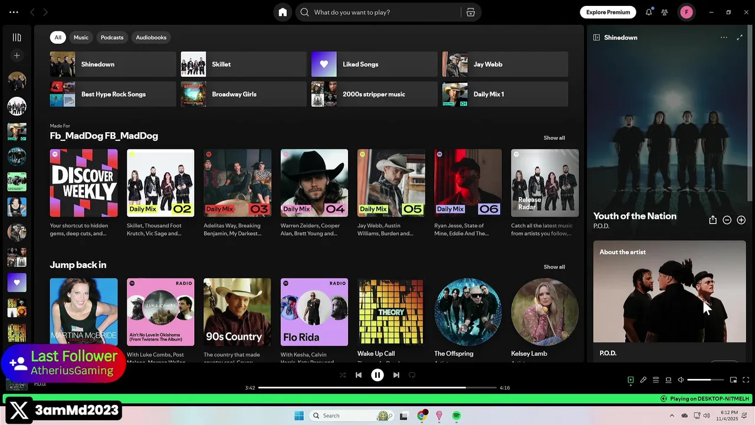Skip to previous track
Image resolution: width=755 pixels, height=425 pixels.
pos(359,375)
